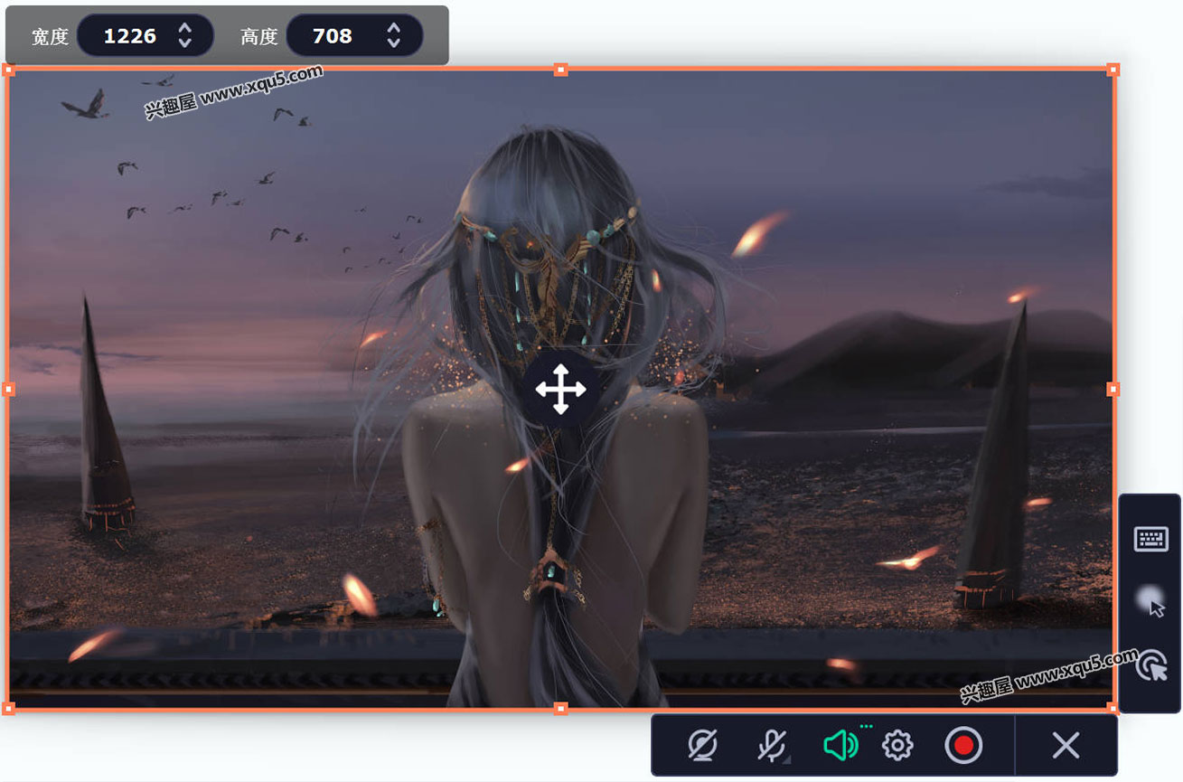The image size is (1183, 782).
Task: Close the recording toolbar with X
Action: pyautogui.click(x=1066, y=746)
